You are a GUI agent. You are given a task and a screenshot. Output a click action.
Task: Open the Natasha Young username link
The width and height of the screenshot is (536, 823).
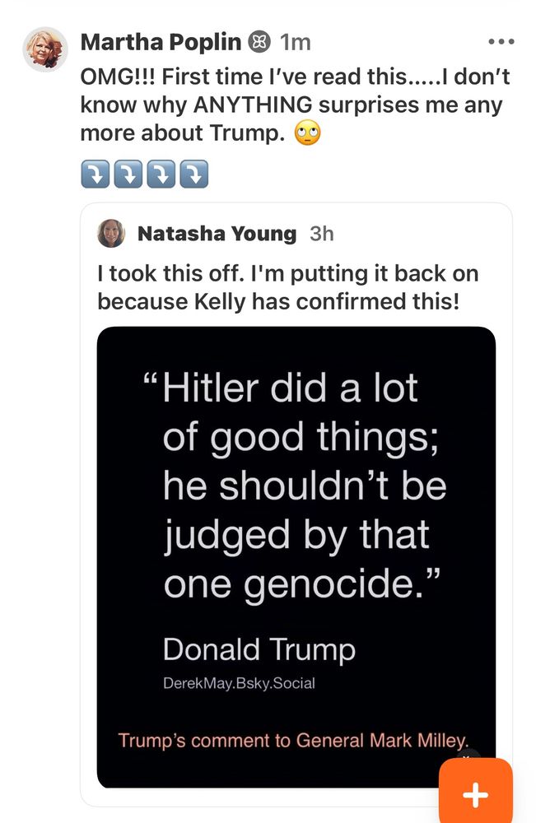point(217,234)
